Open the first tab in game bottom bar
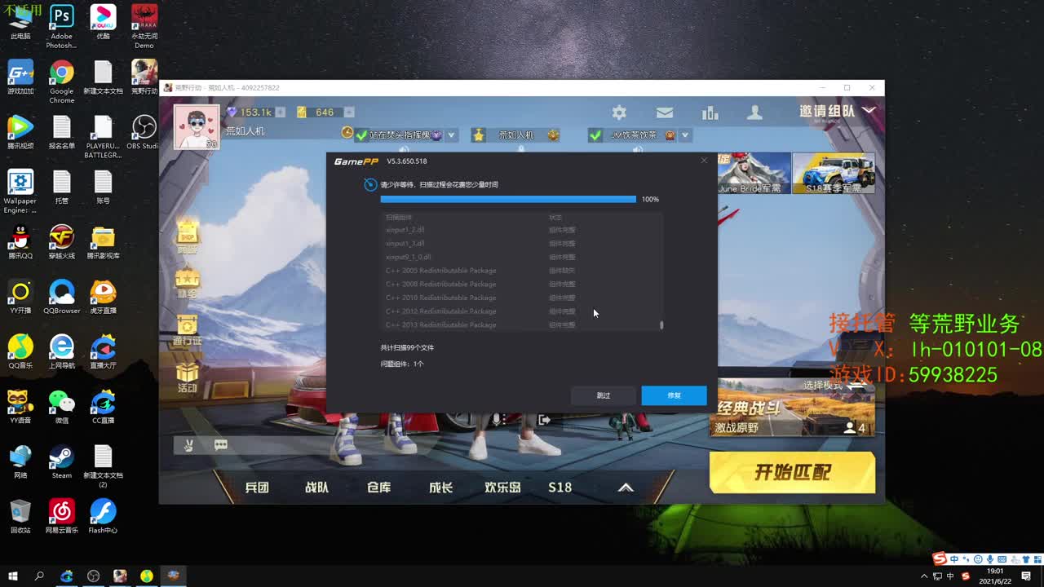The image size is (1044, 587). (257, 488)
